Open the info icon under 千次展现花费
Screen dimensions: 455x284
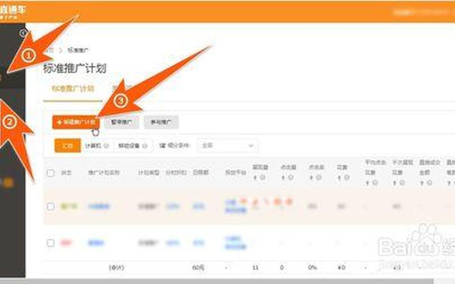402,182
